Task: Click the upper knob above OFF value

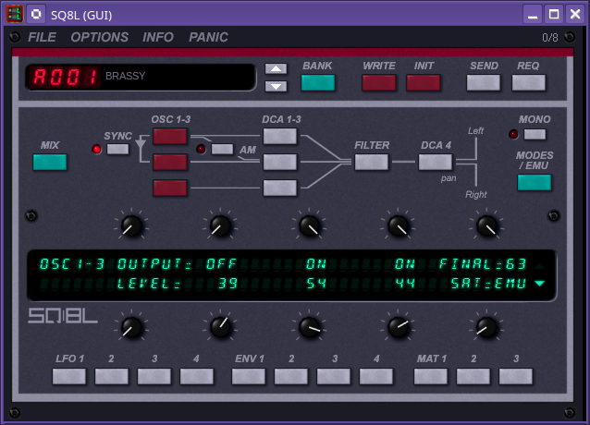Action: coord(220,225)
